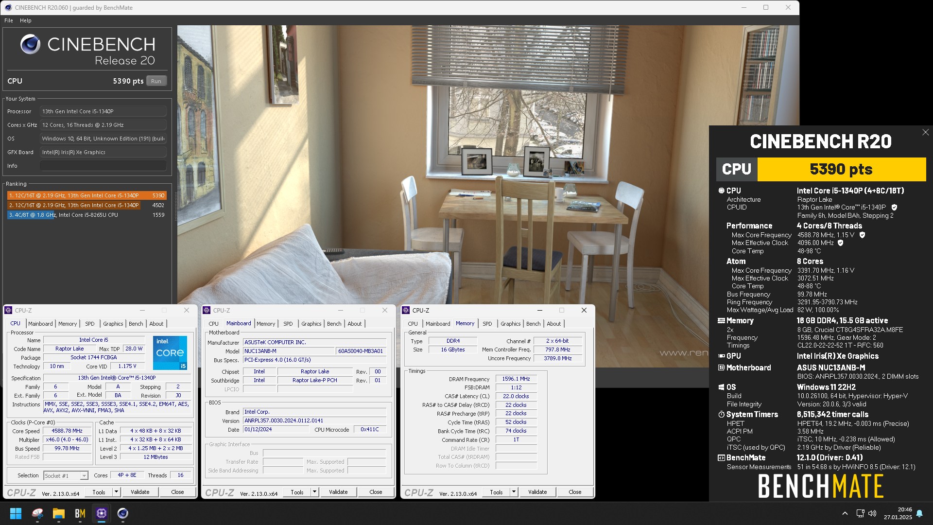Image resolution: width=933 pixels, height=525 pixels.
Task: Open notifications bell icon
Action: coord(919,513)
